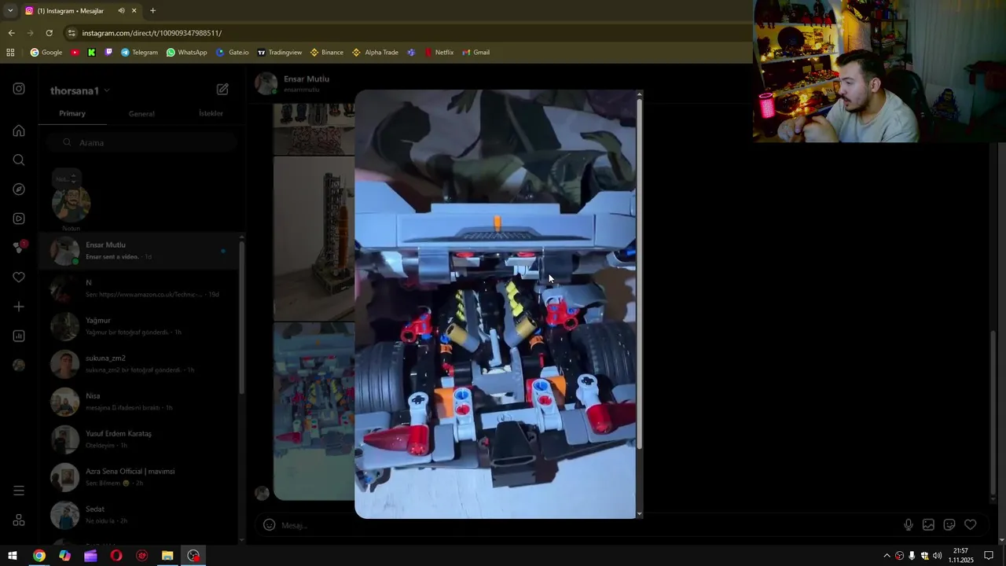Open the Home icon in Instagram sidebar

coord(19,130)
